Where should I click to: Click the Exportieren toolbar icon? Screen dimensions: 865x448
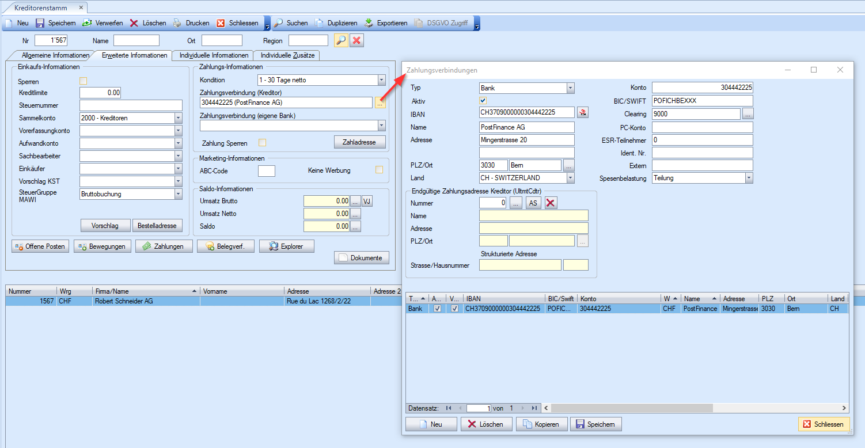(x=369, y=23)
